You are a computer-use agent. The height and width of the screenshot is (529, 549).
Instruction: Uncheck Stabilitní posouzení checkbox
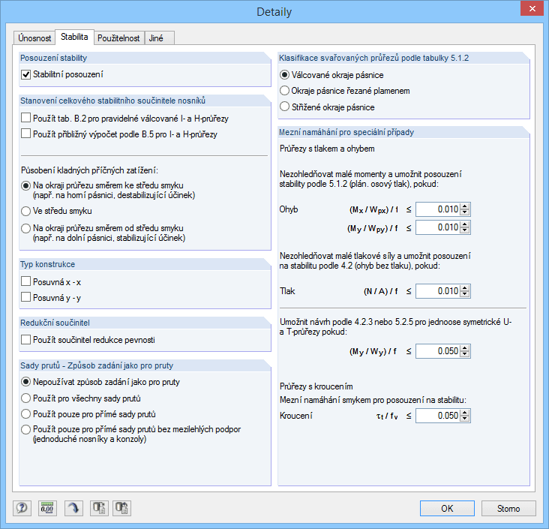(x=26, y=74)
